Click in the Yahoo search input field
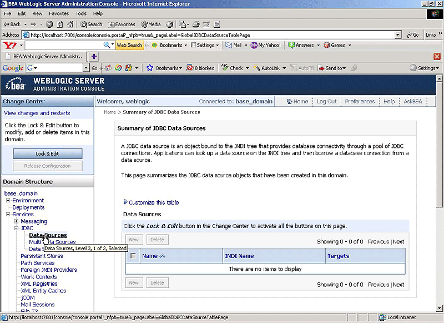The image size is (444, 323). (x=64, y=45)
